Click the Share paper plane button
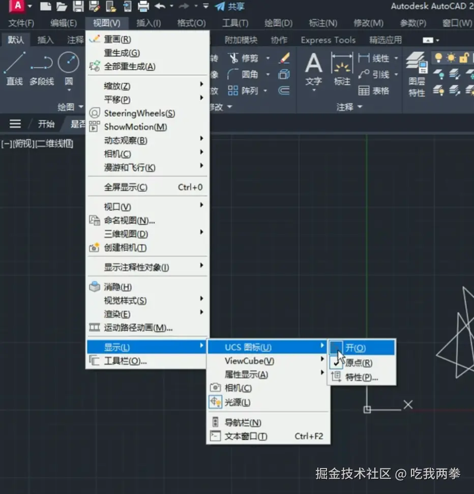474x494 pixels. 229,6
